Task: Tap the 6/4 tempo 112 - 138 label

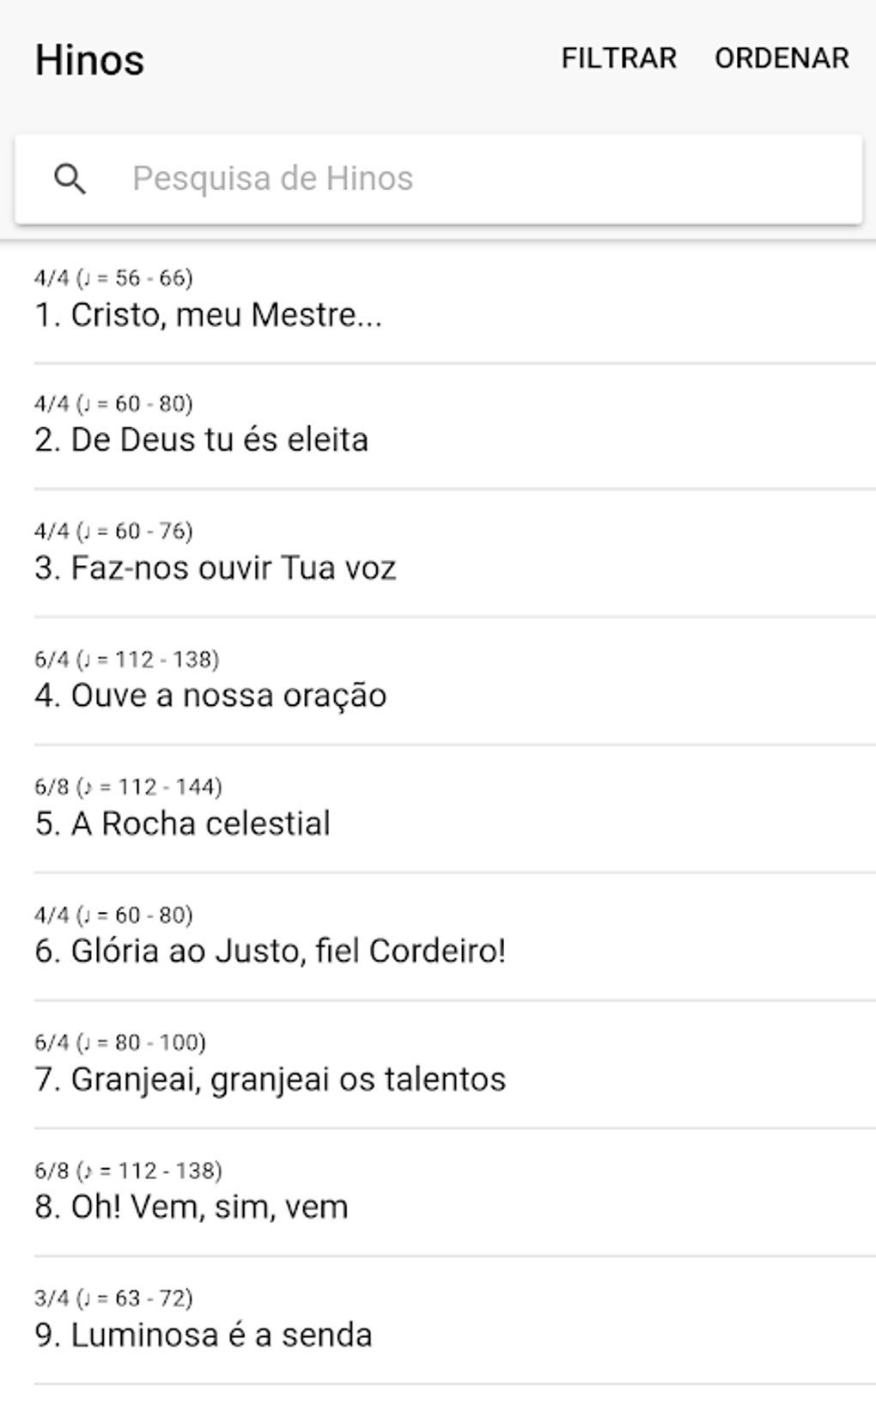Action: pos(127,660)
